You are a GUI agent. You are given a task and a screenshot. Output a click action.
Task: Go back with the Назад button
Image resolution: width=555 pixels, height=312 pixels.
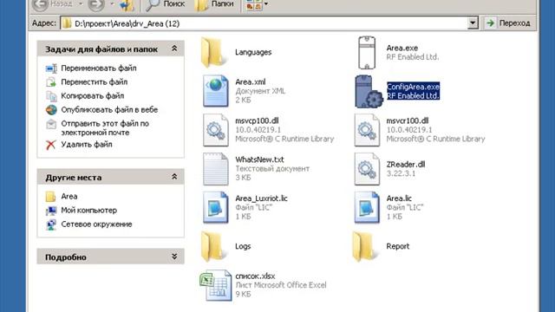53,4
